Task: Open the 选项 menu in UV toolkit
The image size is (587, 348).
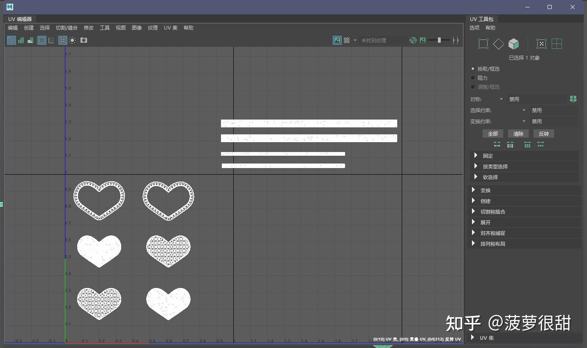Action: pyautogui.click(x=474, y=28)
